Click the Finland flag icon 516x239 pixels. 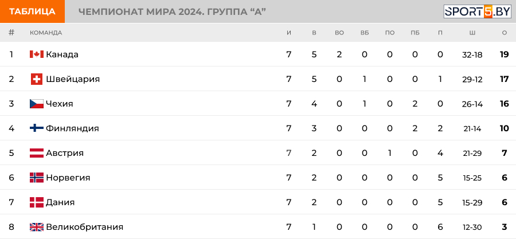37,128
